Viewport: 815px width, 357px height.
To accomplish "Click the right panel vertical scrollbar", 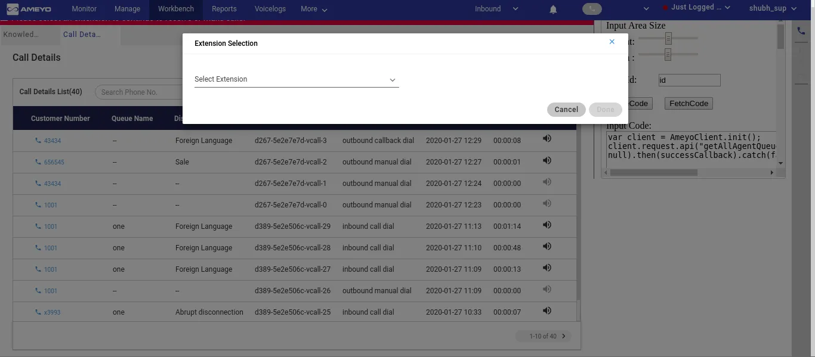I will point(780,36).
